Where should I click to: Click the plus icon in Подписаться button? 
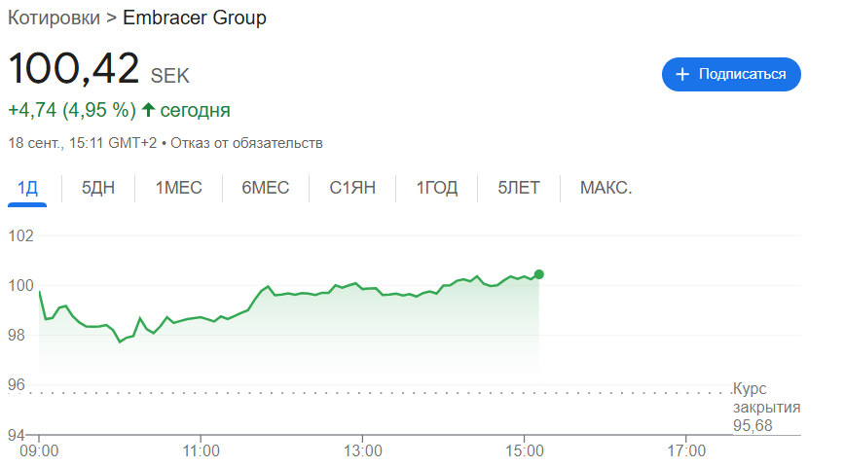point(682,75)
